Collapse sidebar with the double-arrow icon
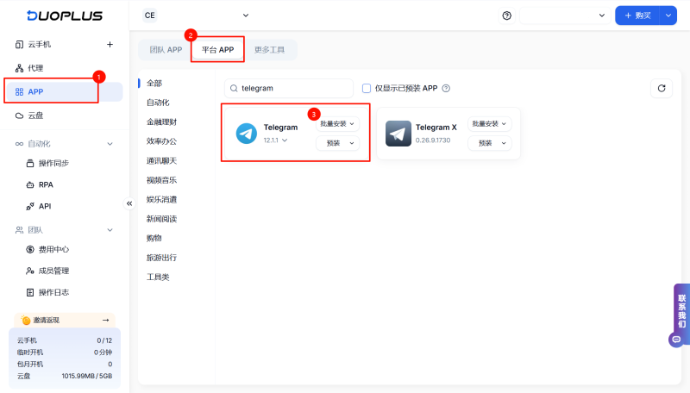The width and height of the screenshot is (690, 393). pyautogui.click(x=130, y=203)
